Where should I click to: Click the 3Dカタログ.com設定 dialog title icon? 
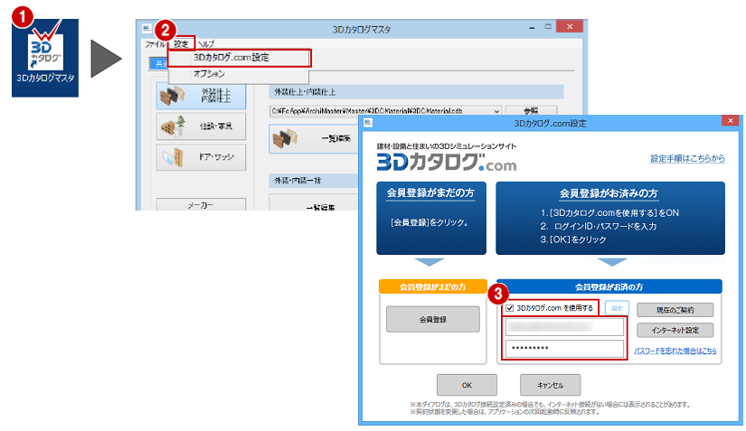[368, 123]
